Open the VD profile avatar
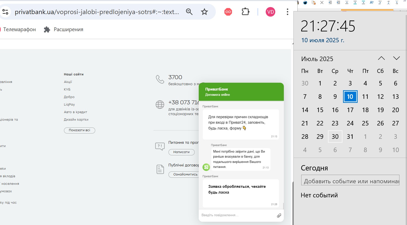 click(x=270, y=12)
